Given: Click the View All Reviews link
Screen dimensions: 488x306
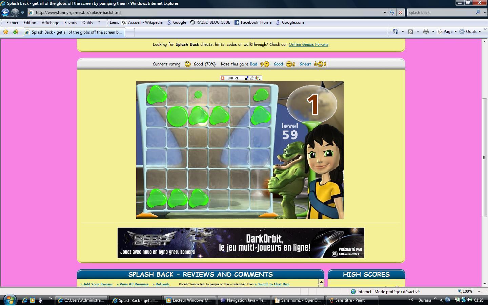Looking at the screenshot, I should click(133, 284).
